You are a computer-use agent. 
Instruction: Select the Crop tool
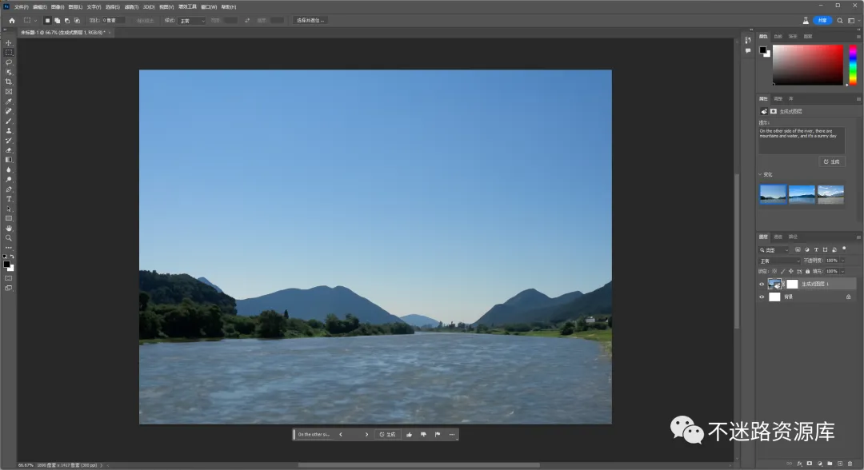pos(8,82)
